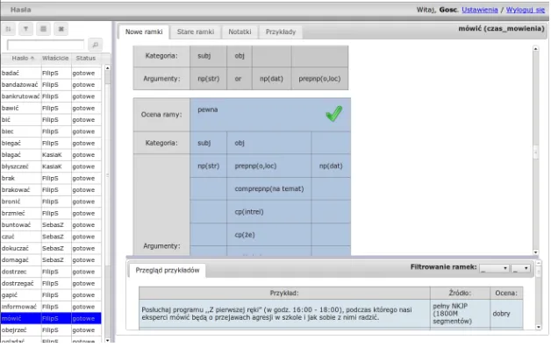Open second Filtrowanie ramek dropdown
This screenshot has width=551, height=347.
tap(520, 268)
